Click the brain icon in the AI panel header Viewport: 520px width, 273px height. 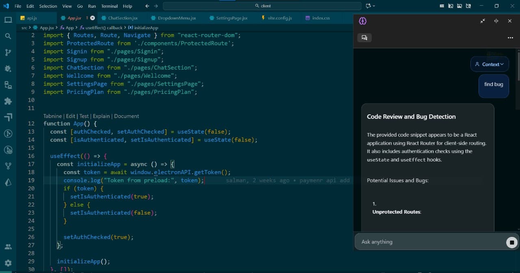(362, 21)
